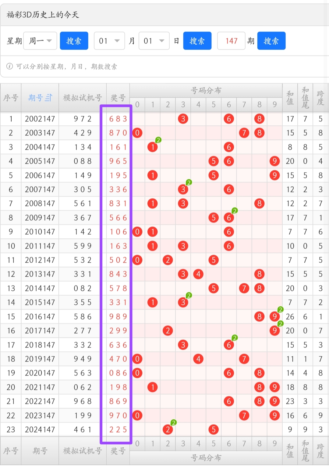
Task: Click the bottom 号码分布 footer label
Action: click(206, 458)
